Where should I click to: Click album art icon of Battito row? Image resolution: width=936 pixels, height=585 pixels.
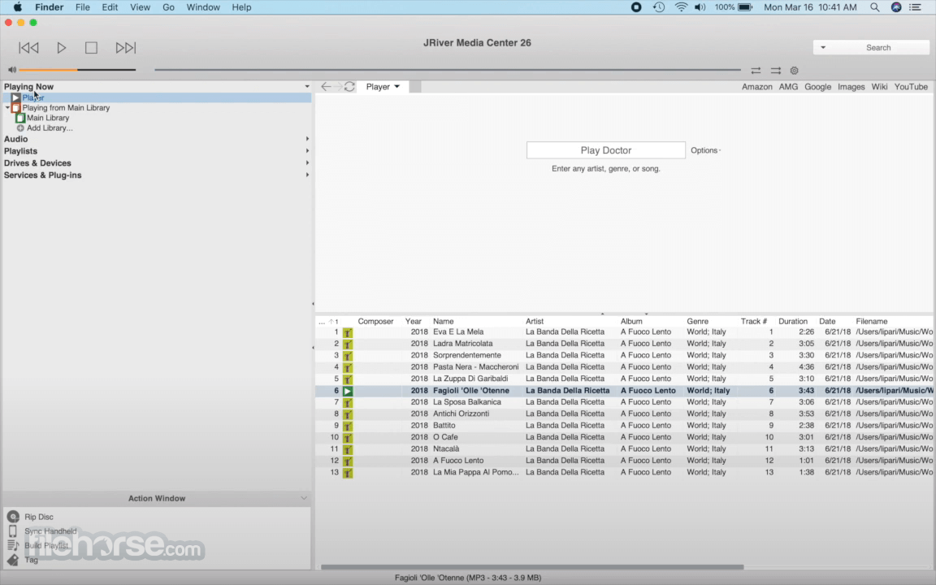click(348, 427)
